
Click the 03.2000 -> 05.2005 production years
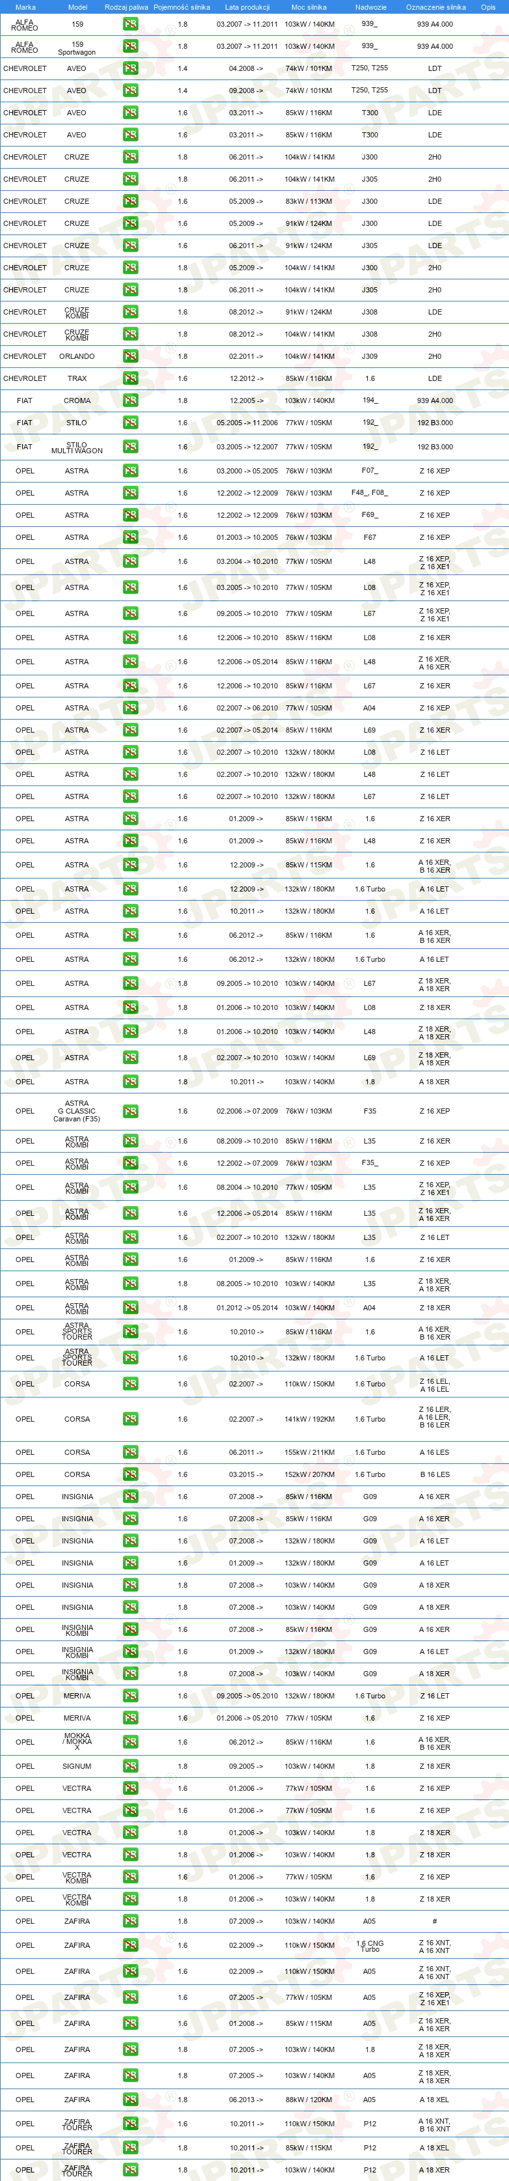tap(247, 471)
